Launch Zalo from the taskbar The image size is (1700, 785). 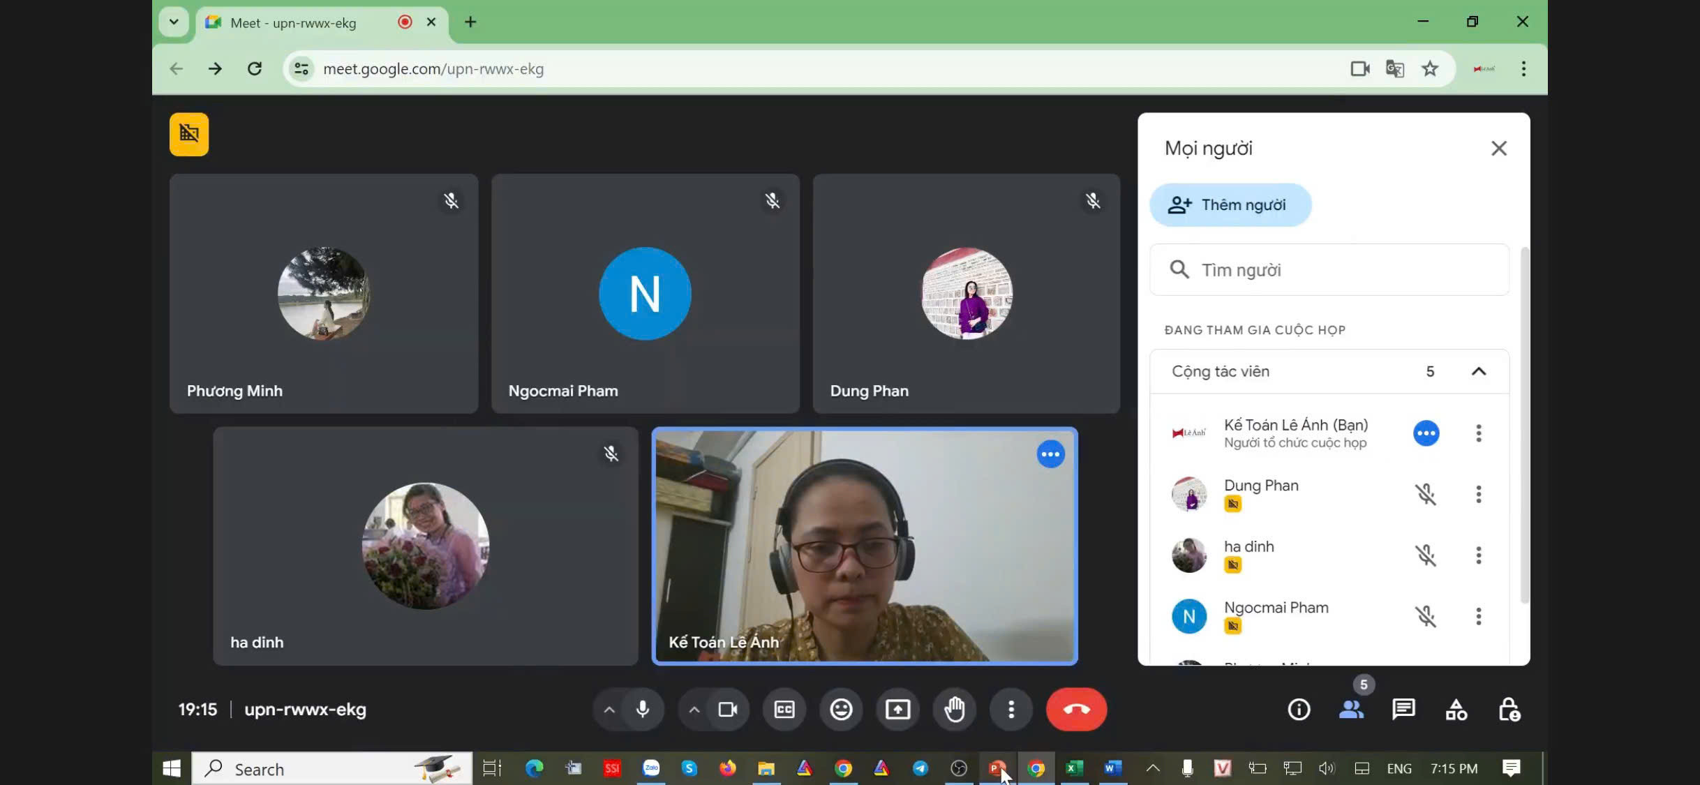(650, 768)
